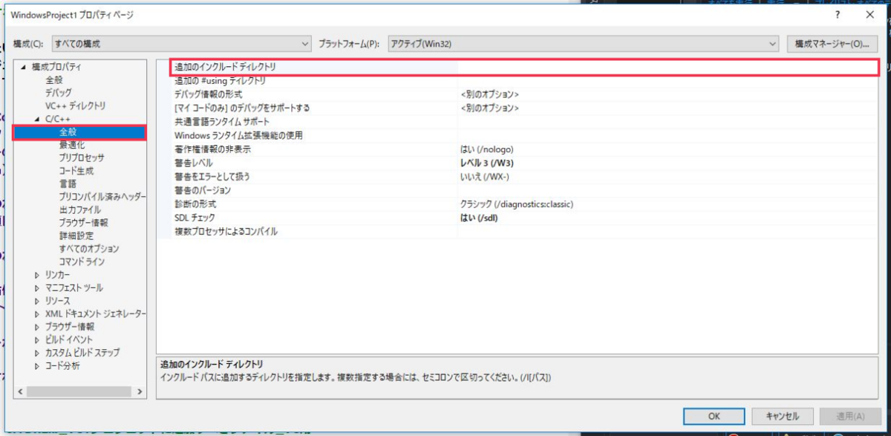Select the コード生成 tree item
This screenshot has height=436, width=891.
[x=77, y=171]
